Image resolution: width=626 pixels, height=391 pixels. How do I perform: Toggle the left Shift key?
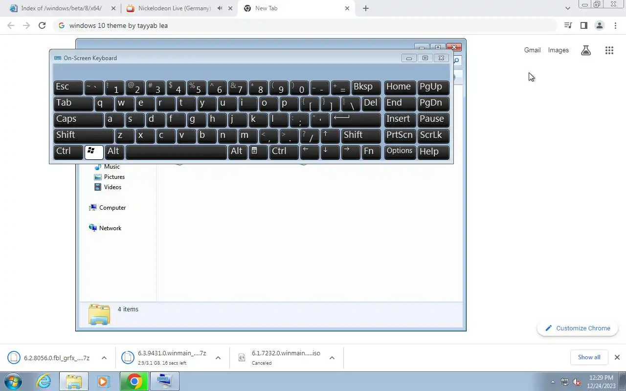coord(84,136)
